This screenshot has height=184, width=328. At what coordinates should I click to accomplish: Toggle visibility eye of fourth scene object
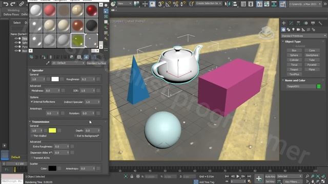tap(16, 51)
